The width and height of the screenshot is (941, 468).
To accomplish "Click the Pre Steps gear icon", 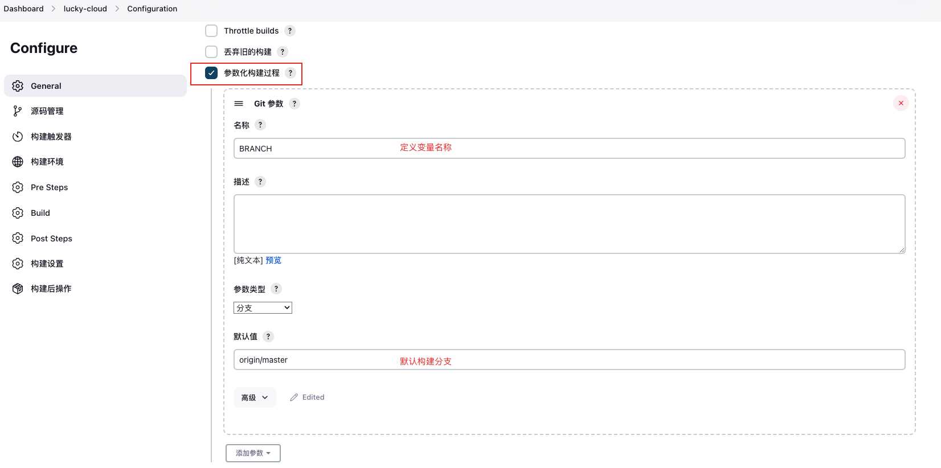I will pyautogui.click(x=18, y=187).
